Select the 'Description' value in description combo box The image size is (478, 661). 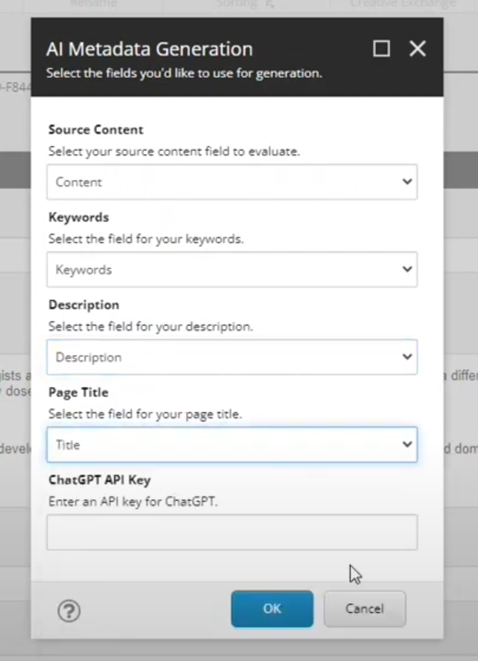[88, 357]
